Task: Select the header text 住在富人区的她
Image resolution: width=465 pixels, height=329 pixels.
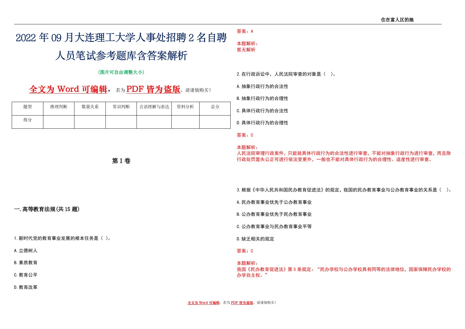Action: (x=397, y=20)
